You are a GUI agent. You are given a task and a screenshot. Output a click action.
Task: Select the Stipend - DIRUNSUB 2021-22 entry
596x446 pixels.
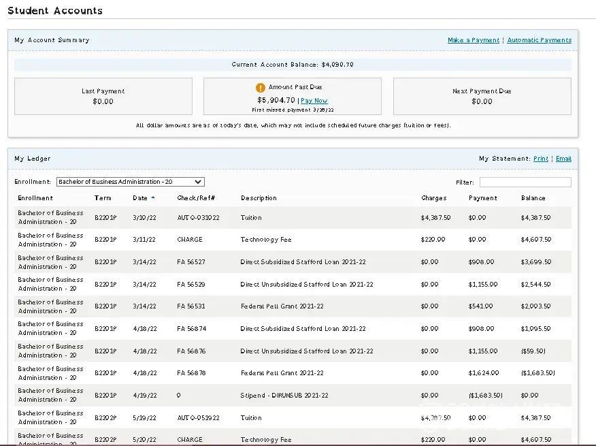[x=283, y=396]
